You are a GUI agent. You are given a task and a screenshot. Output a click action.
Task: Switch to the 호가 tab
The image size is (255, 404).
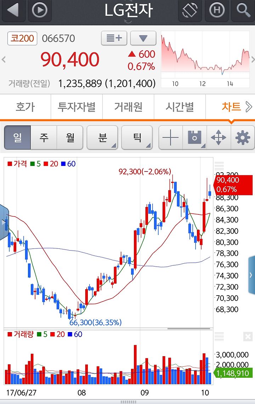[x=25, y=107]
